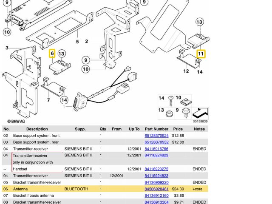Click the clip icon for item 10 in legend
This screenshot has height=204, width=272.
tap(185, 102)
